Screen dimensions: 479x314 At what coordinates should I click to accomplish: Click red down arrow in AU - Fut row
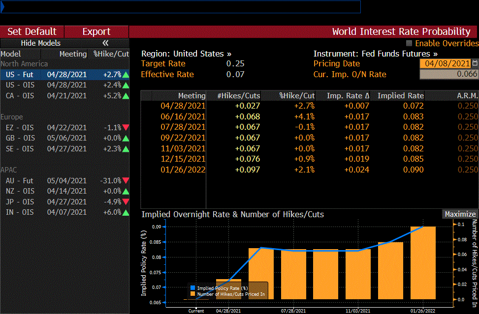[126, 180]
